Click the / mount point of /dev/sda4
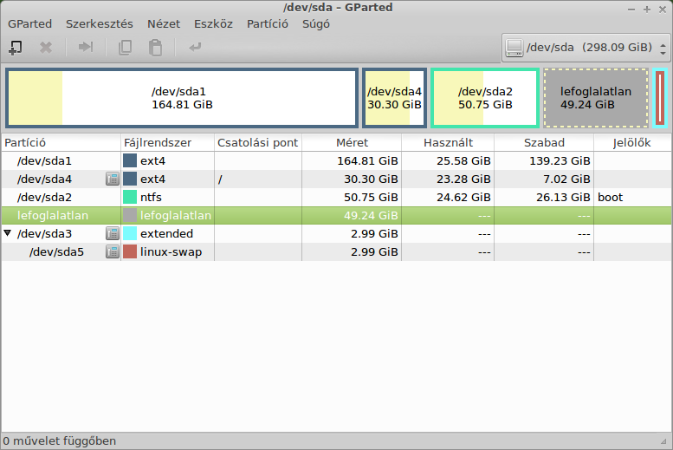Screen dimensions: 673x450 [220, 179]
